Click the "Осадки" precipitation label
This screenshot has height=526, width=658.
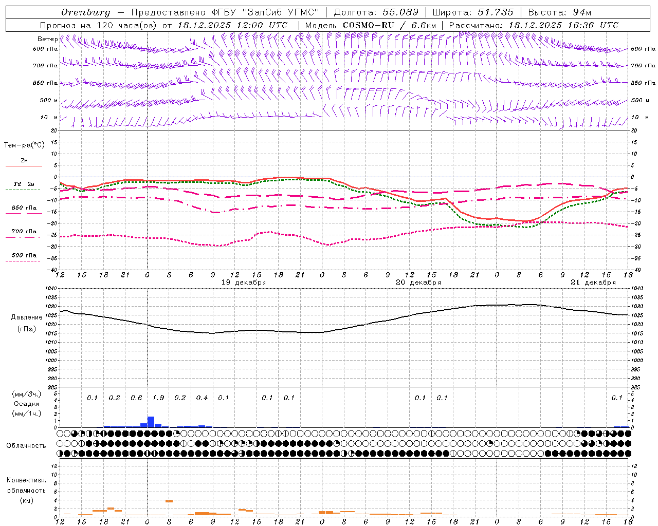(x=26, y=404)
